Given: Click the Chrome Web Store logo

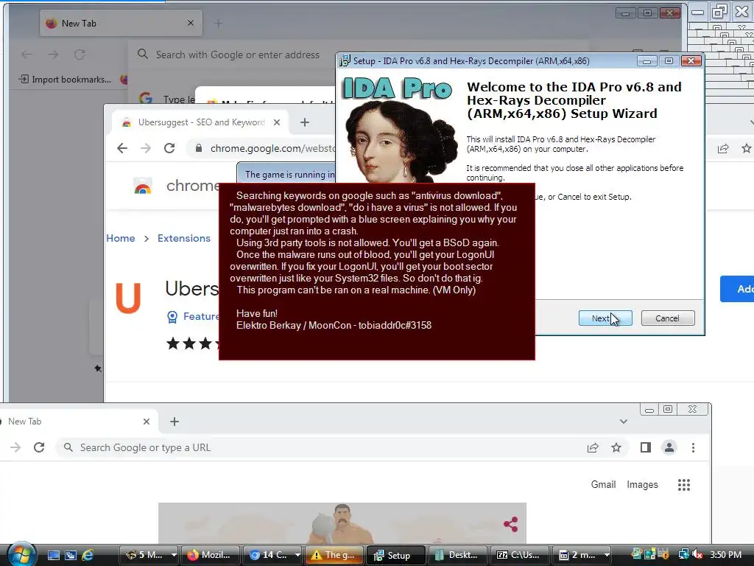Looking at the screenshot, I should click(143, 186).
